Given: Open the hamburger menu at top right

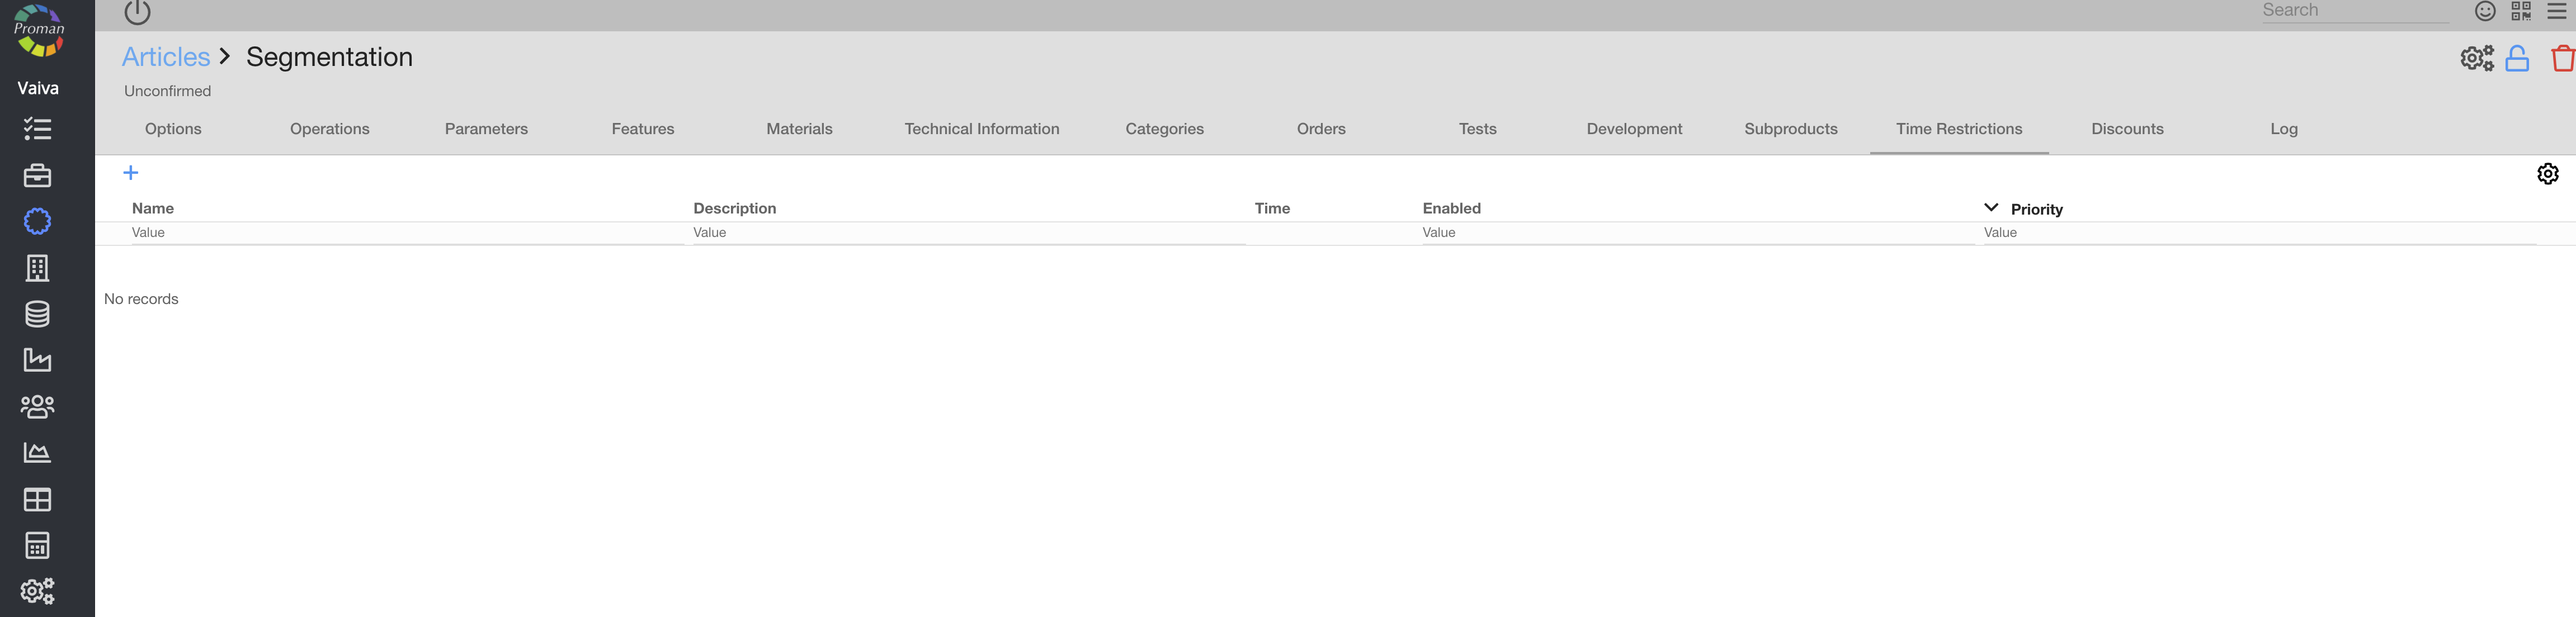Looking at the screenshot, I should click(x=2556, y=11).
